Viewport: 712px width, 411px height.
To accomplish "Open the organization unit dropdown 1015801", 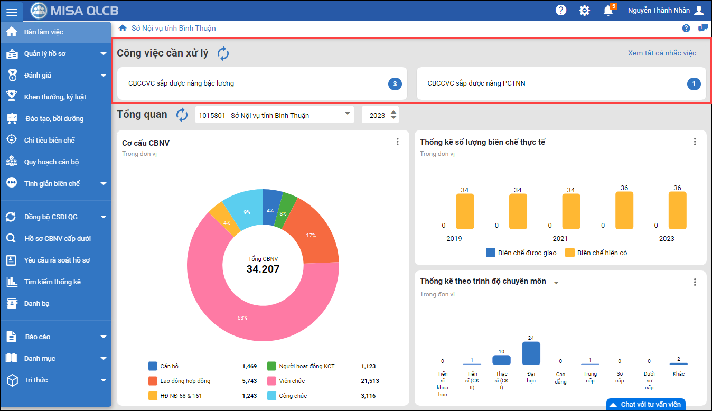I will tap(274, 115).
